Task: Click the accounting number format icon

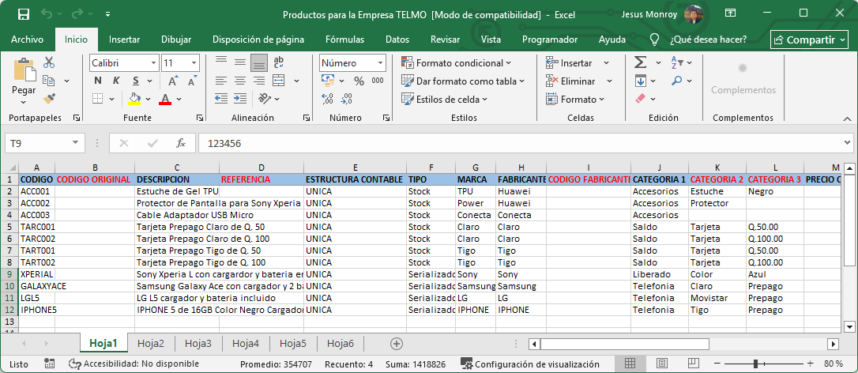Action: pos(328,81)
